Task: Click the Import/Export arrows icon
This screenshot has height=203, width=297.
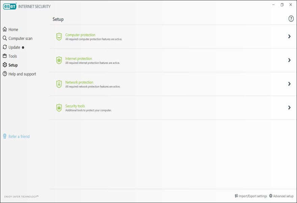Action: pos(236,196)
